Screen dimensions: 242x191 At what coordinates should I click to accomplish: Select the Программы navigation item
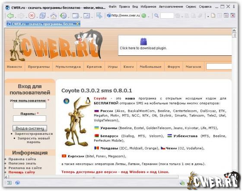click(39, 67)
